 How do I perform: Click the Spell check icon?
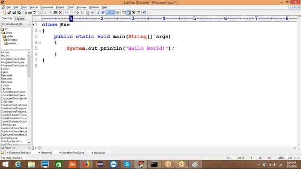click(x=34, y=13)
